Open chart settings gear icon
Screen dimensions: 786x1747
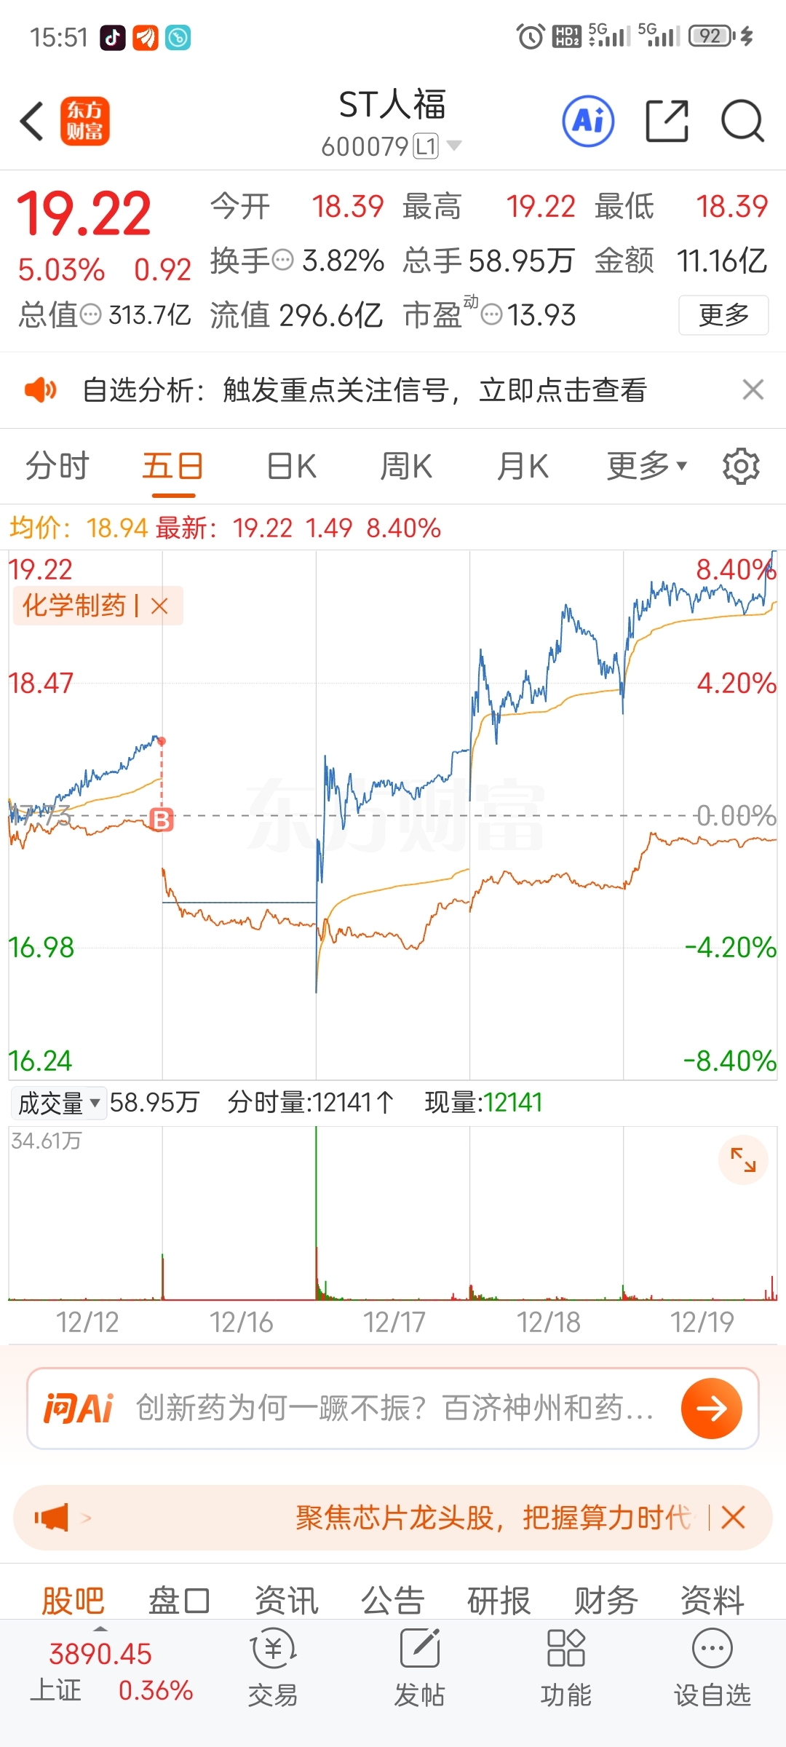pos(741,466)
